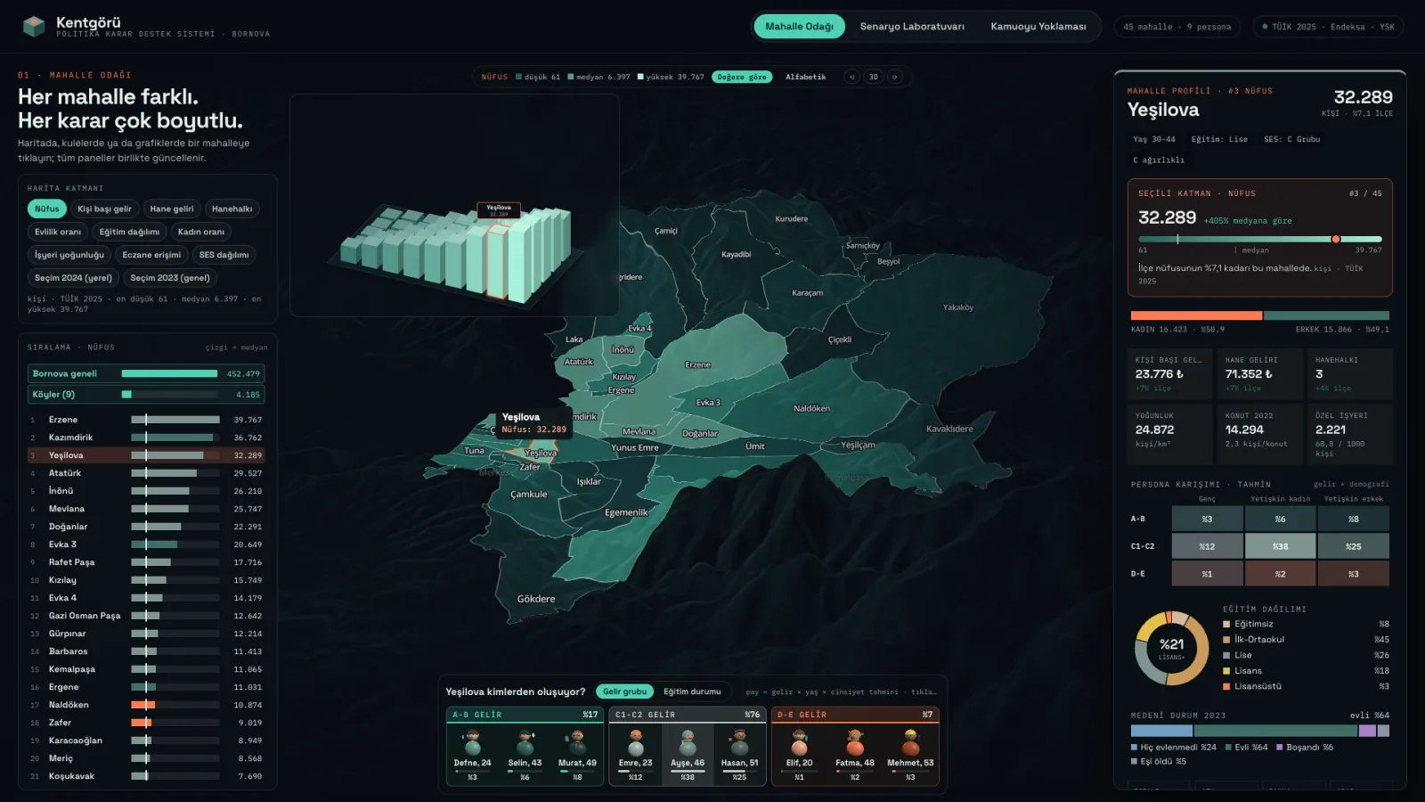The image size is (1425, 802).
Task: Switch map layer to Kişi başı gelir
Action: pyautogui.click(x=104, y=209)
